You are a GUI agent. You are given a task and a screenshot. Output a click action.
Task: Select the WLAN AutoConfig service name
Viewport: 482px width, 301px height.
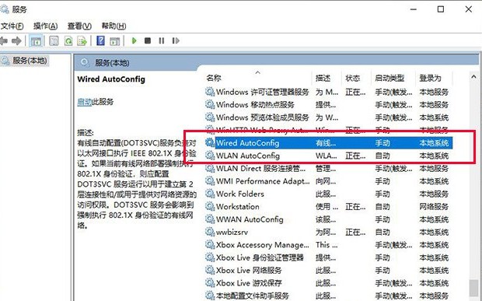[248, 156]
